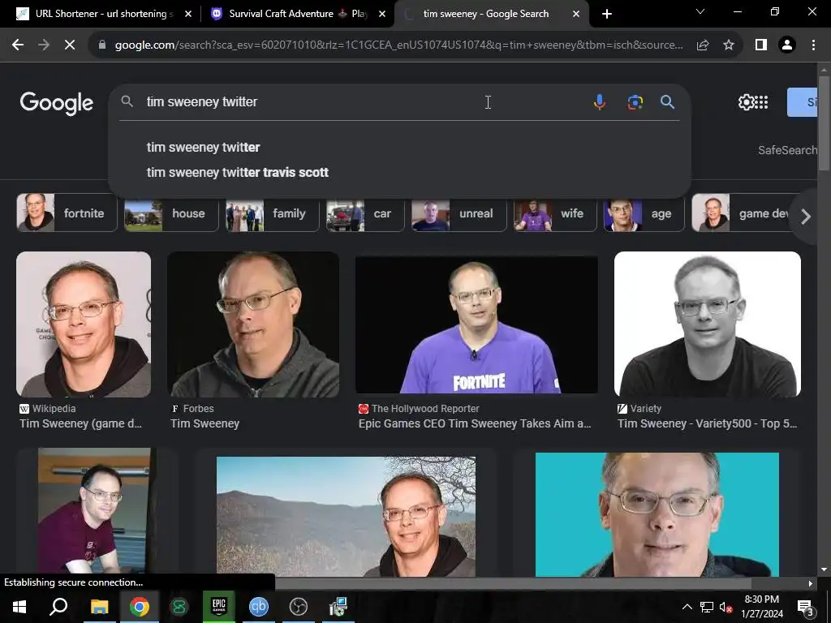The width and height of the screenshot is (831, 623).
Task: Open Windows taskbar search
Action: tap(58, 607)
